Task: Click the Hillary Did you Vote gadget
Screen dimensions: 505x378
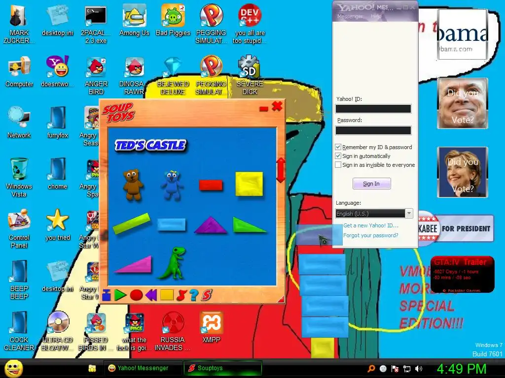Action: coord(463,172)
